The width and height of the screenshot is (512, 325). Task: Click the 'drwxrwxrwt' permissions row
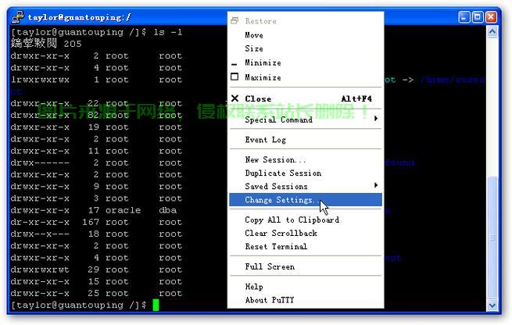pos(40,270)
